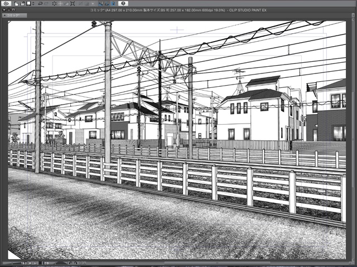Click the greyed-out Invert selected area icon

point(87,4)
